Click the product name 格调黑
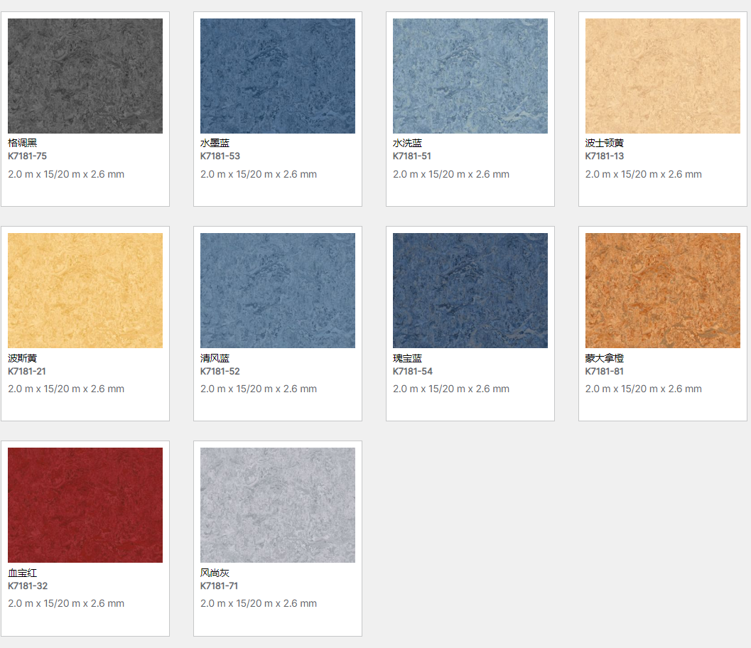 point(23,143)
